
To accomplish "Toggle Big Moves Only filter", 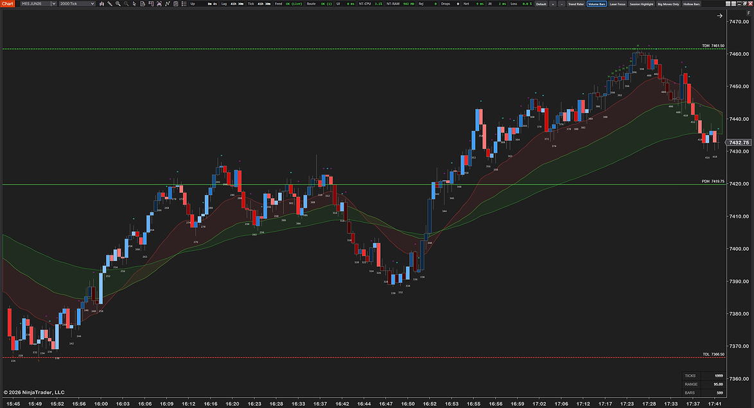I will coord(669,4).
